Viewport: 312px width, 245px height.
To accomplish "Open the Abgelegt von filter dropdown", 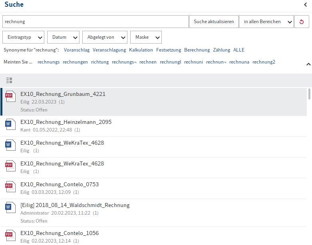I will (x=105, y=37).
